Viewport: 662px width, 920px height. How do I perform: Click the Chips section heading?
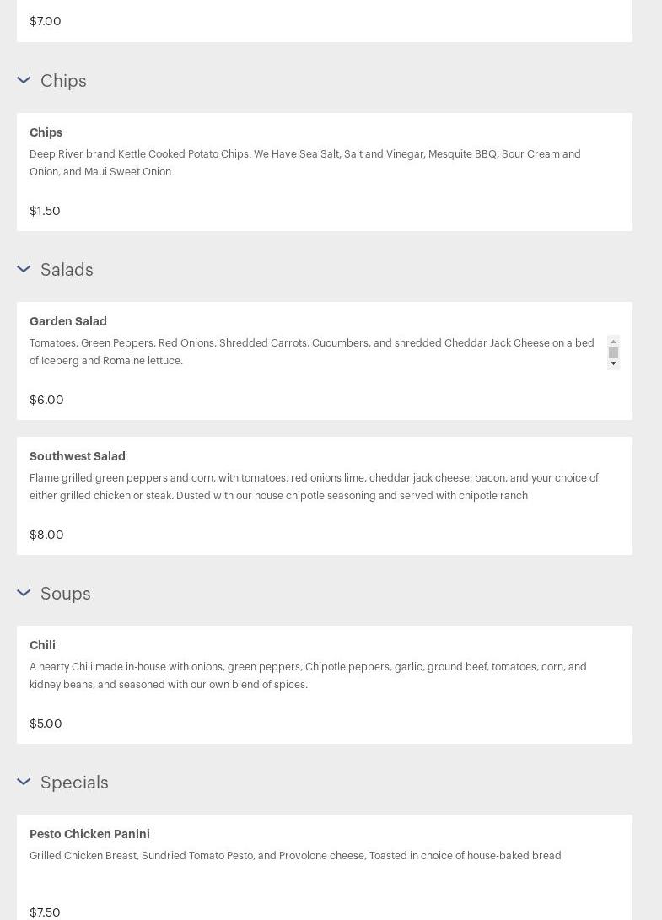click(63, 81)
